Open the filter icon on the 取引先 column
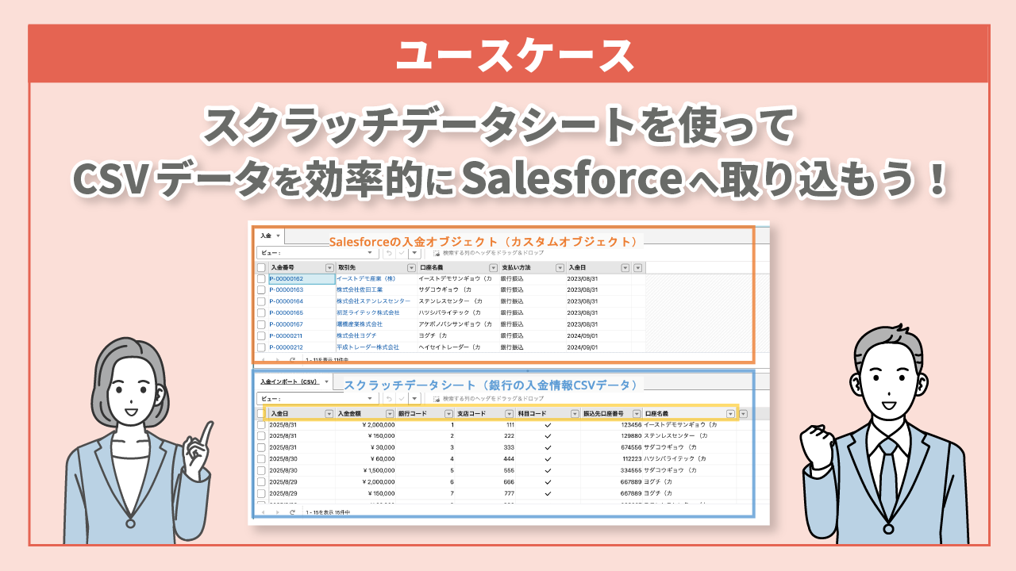Image resolution: width=1016 pixels, height=571 pixels. [411, 268]
